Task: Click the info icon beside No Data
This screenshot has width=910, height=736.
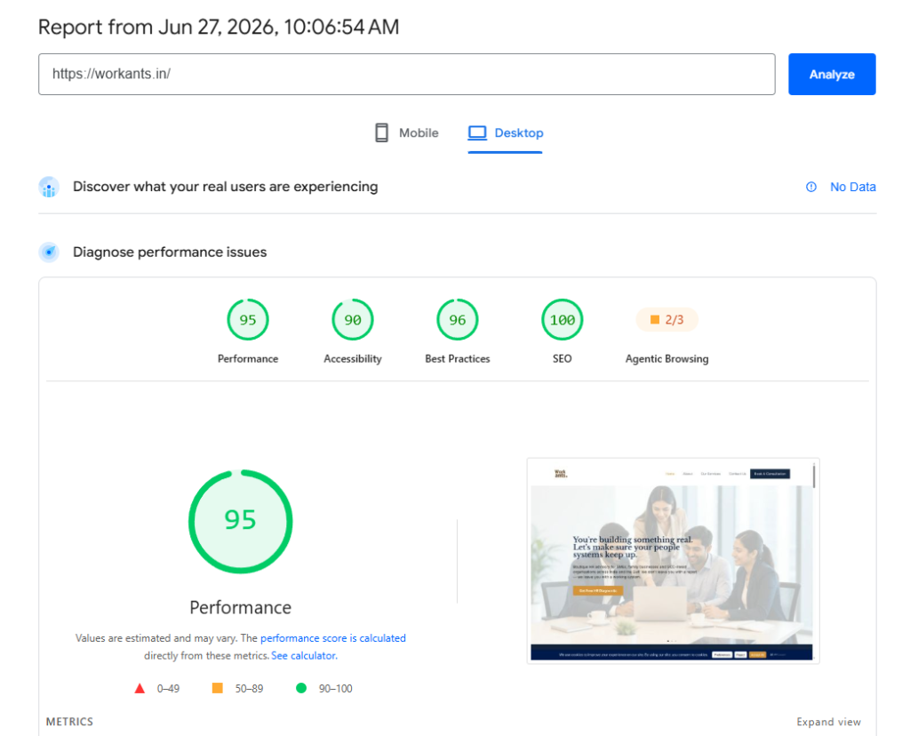Action: click(x=811, y=187)
